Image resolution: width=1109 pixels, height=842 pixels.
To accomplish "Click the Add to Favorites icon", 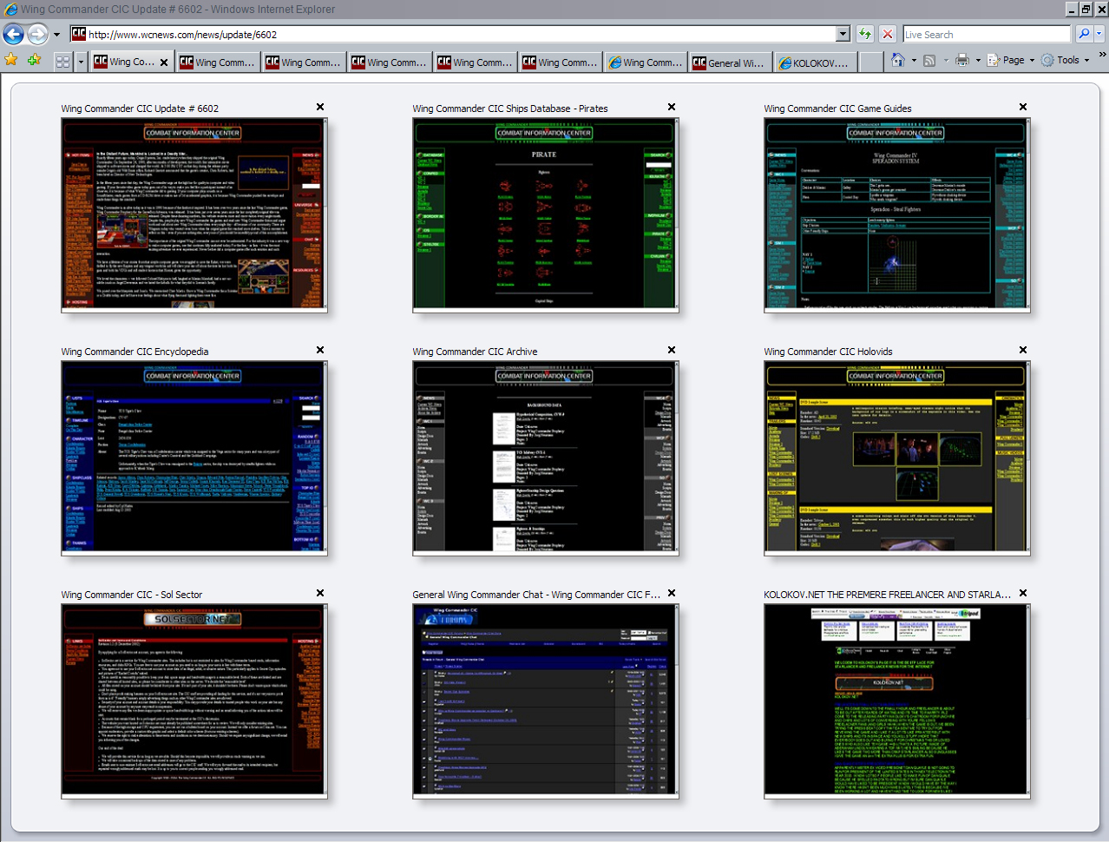I will point(34,61).
